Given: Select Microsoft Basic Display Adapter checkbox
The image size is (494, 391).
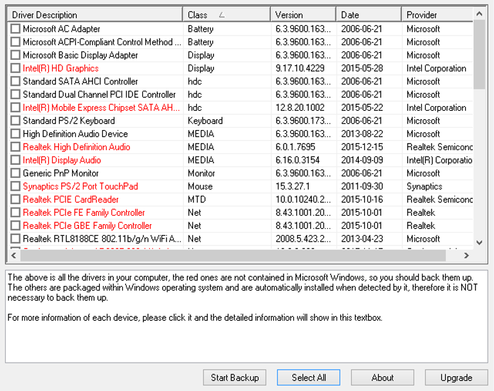Looking at the screenshot, I should (x=15, y=55).
